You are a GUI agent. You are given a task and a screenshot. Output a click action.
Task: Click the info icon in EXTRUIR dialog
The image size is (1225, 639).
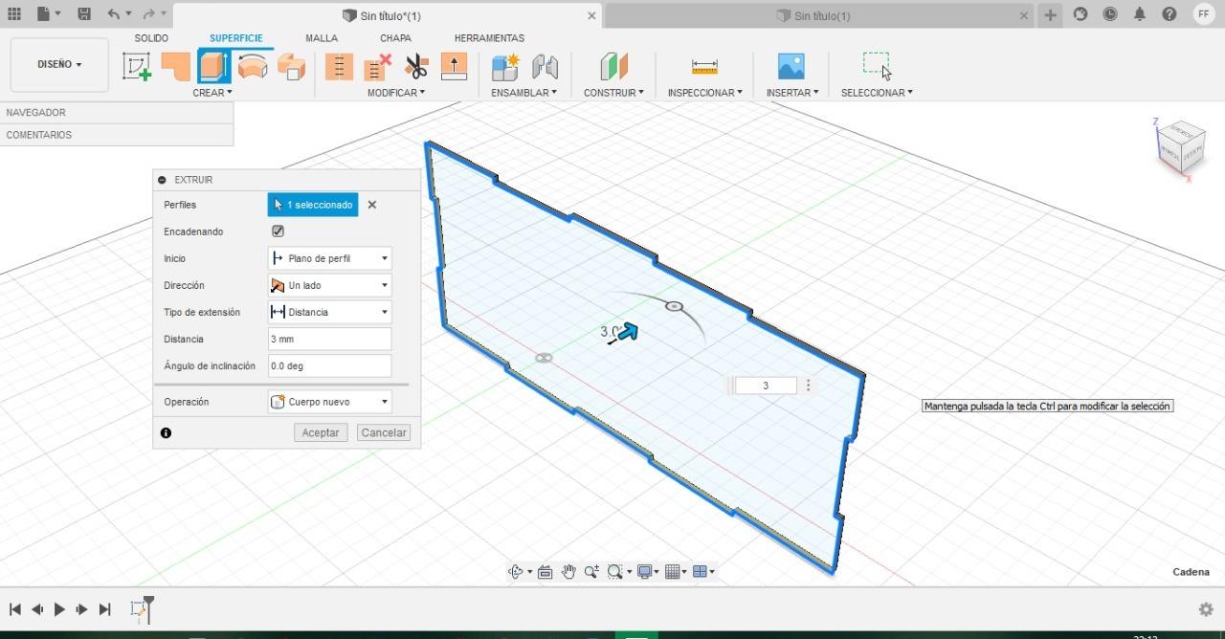(166, 433)
